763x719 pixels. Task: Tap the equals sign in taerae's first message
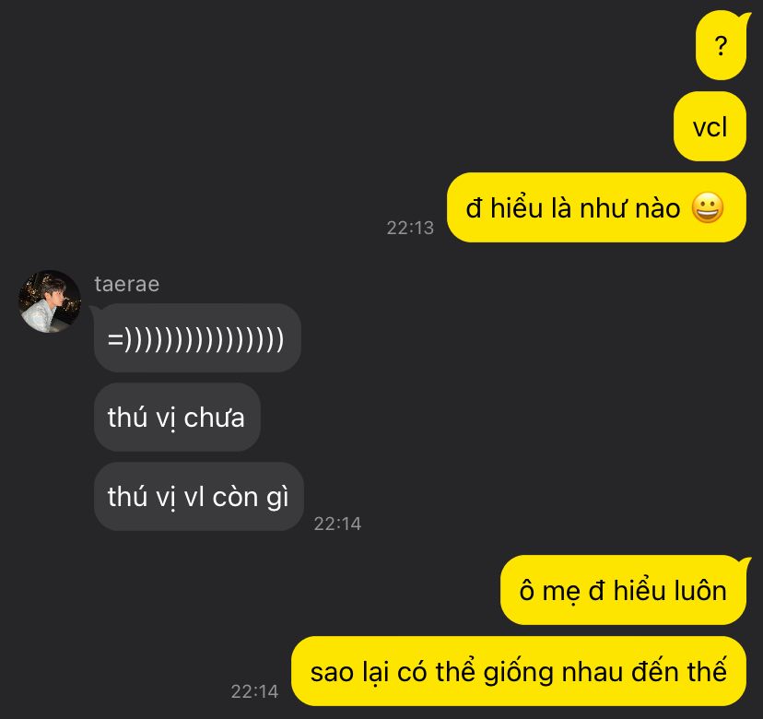[115, 339]
